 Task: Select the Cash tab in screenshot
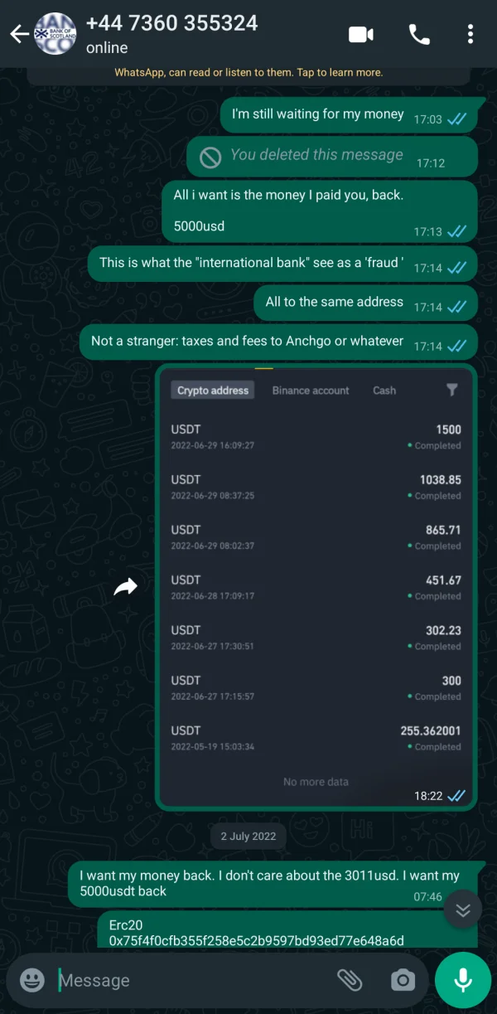pos(384,391)
